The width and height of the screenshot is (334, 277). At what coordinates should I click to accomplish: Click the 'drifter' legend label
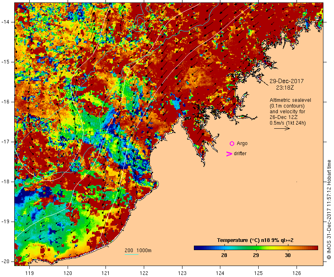tap(240, 154)
